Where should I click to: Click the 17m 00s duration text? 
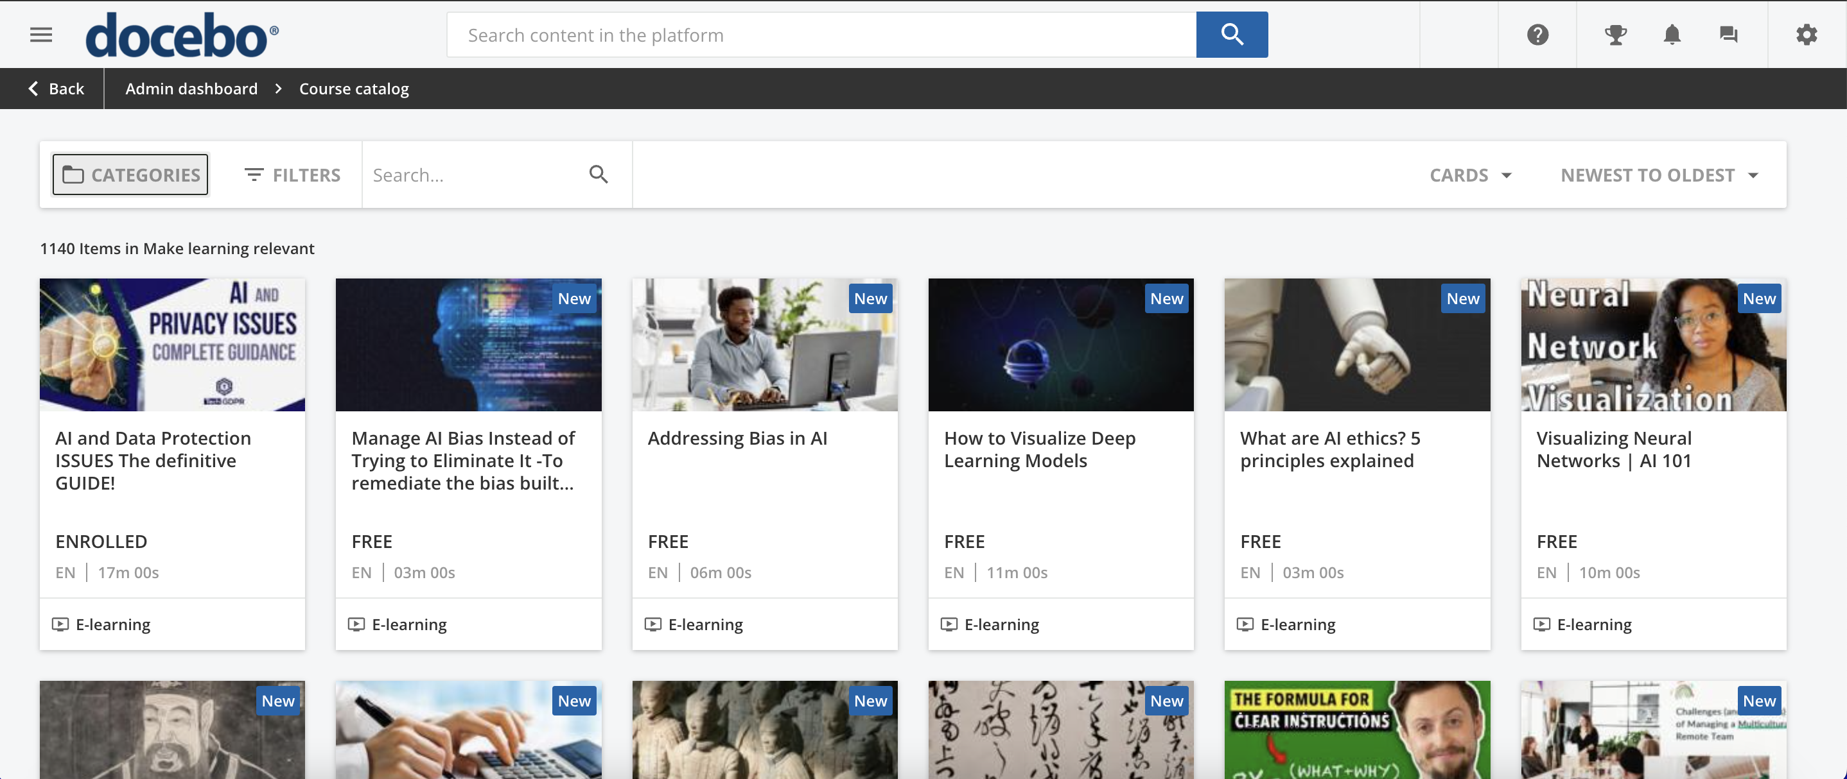click(x=128, y=572)
